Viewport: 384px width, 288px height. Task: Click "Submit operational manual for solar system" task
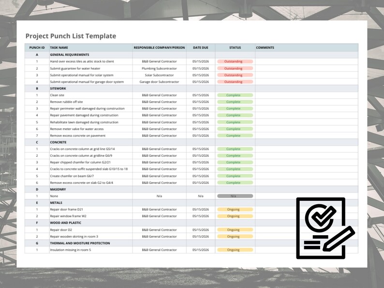click(82, 75)
